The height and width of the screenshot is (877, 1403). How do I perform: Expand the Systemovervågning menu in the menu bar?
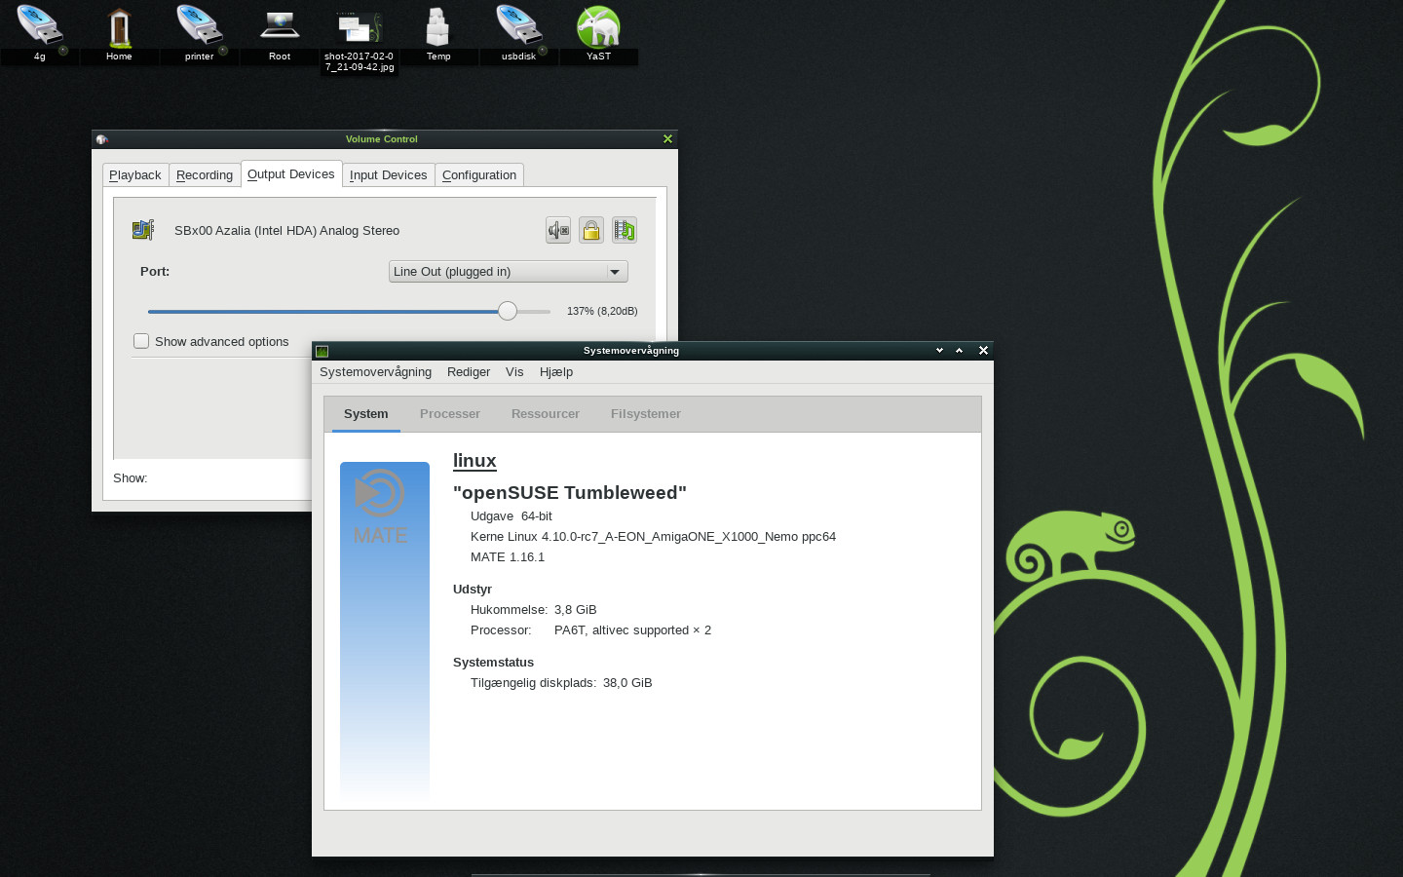[x=375, y=372]
